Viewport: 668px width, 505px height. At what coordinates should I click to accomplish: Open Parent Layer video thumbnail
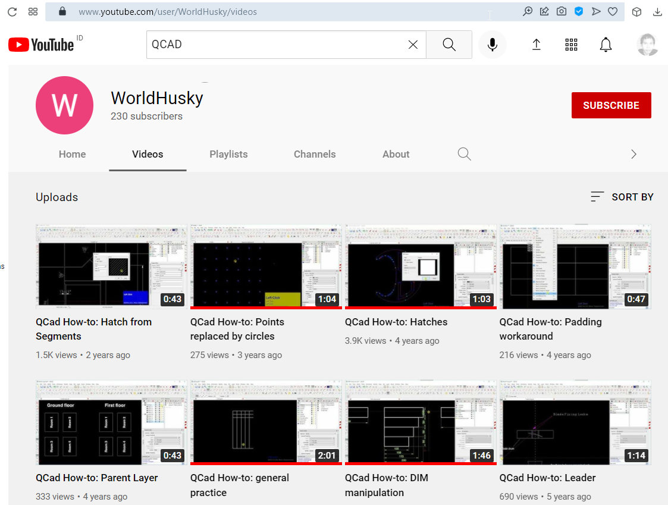tap(111, 422)
